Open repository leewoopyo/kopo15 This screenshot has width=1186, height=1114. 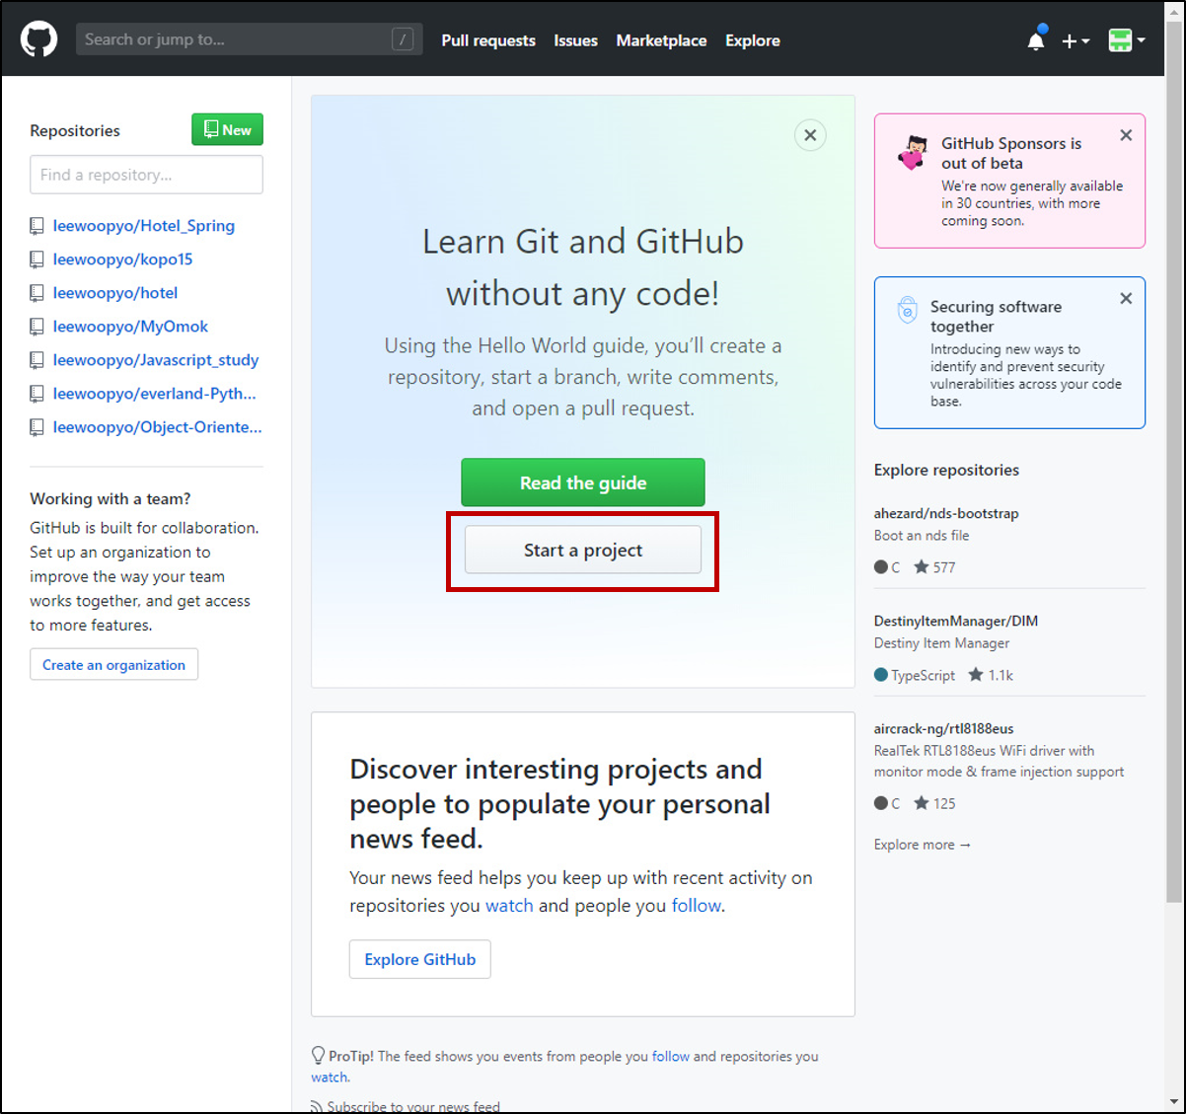122,260
